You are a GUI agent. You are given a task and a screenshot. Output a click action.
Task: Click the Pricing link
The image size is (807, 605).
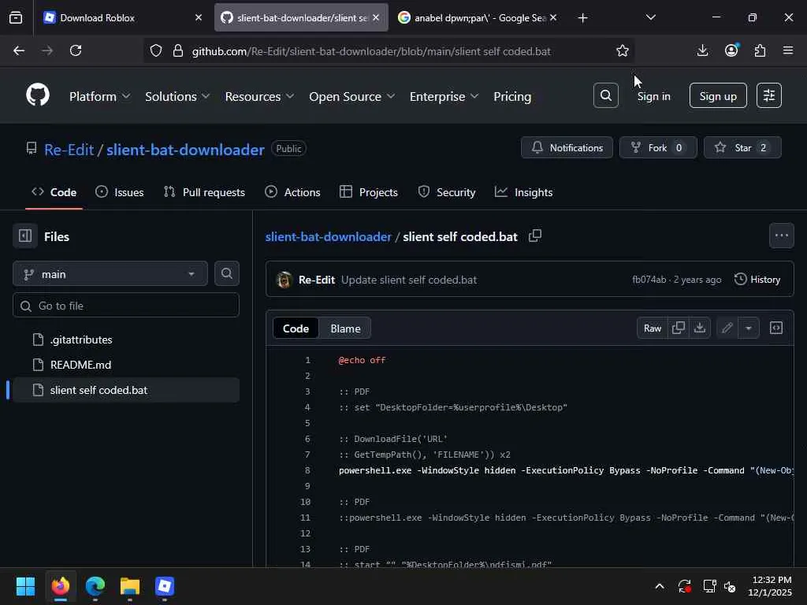click(512, 96)
